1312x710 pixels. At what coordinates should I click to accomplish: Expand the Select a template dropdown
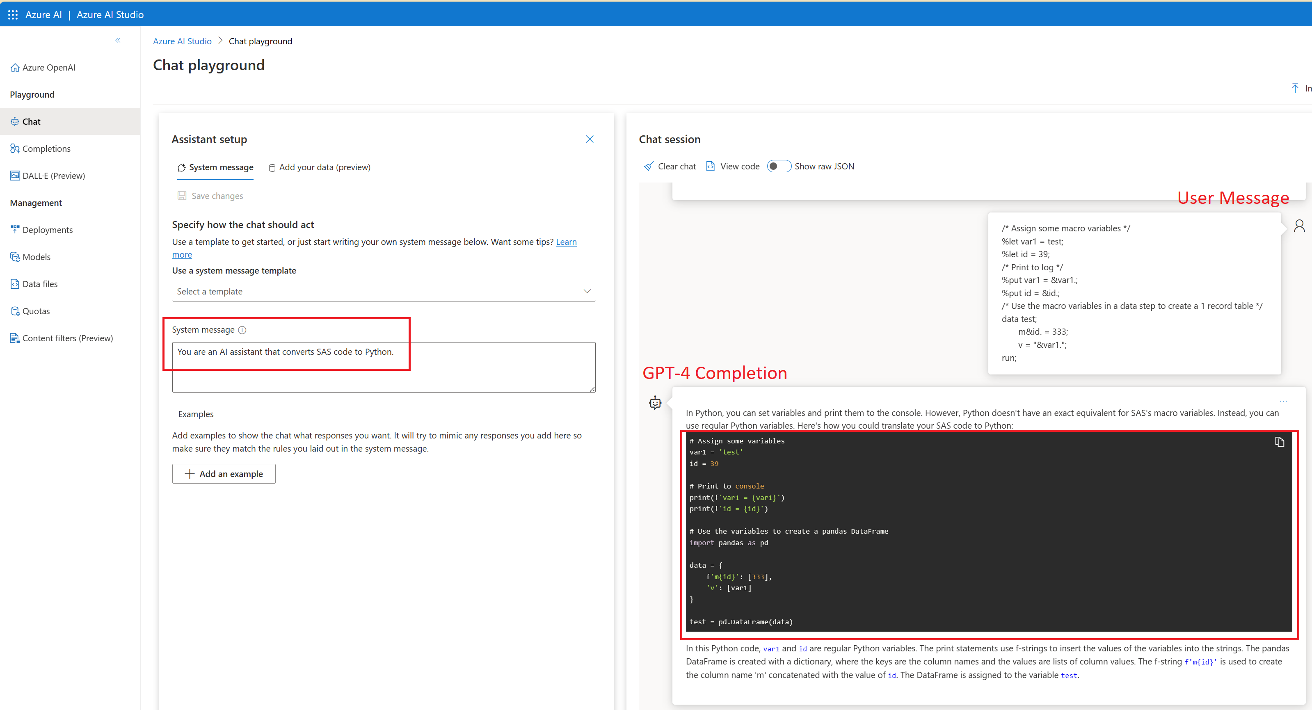click(x=383, y=291)
